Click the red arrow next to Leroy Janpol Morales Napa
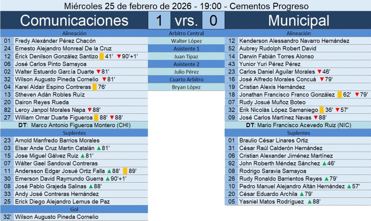 tap(89, 110)
